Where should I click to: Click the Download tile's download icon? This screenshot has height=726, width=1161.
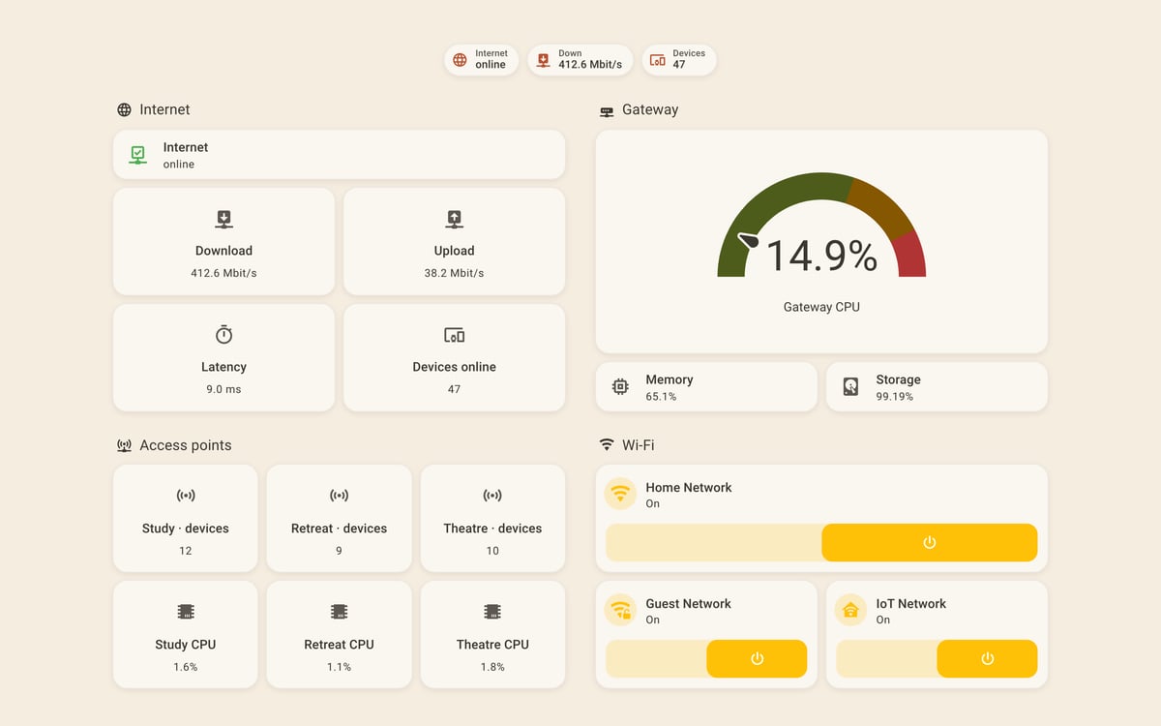[x=223, y=219]
